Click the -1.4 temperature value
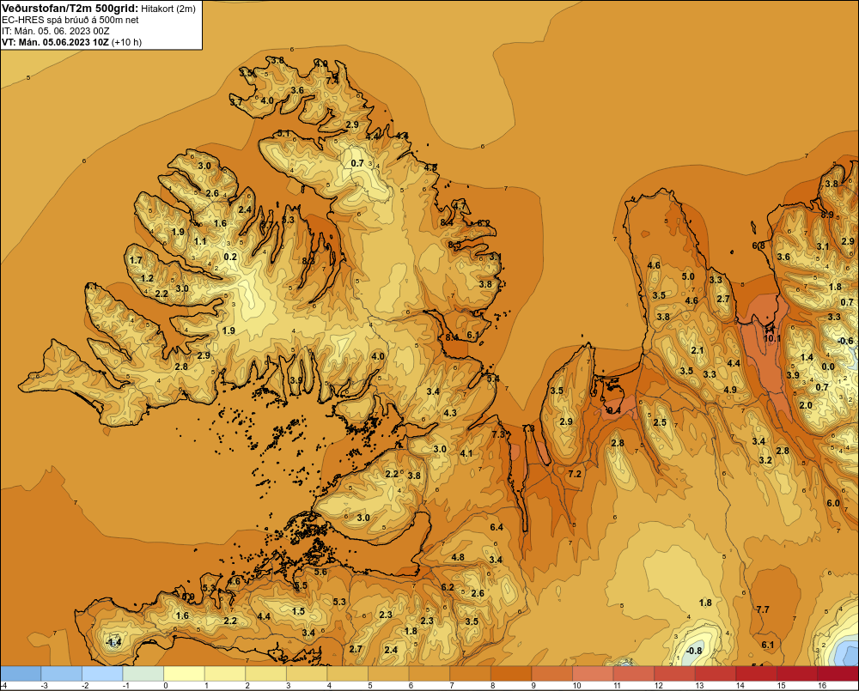Image resolution: width=859 pixels, height=691 pixels. 113,642
